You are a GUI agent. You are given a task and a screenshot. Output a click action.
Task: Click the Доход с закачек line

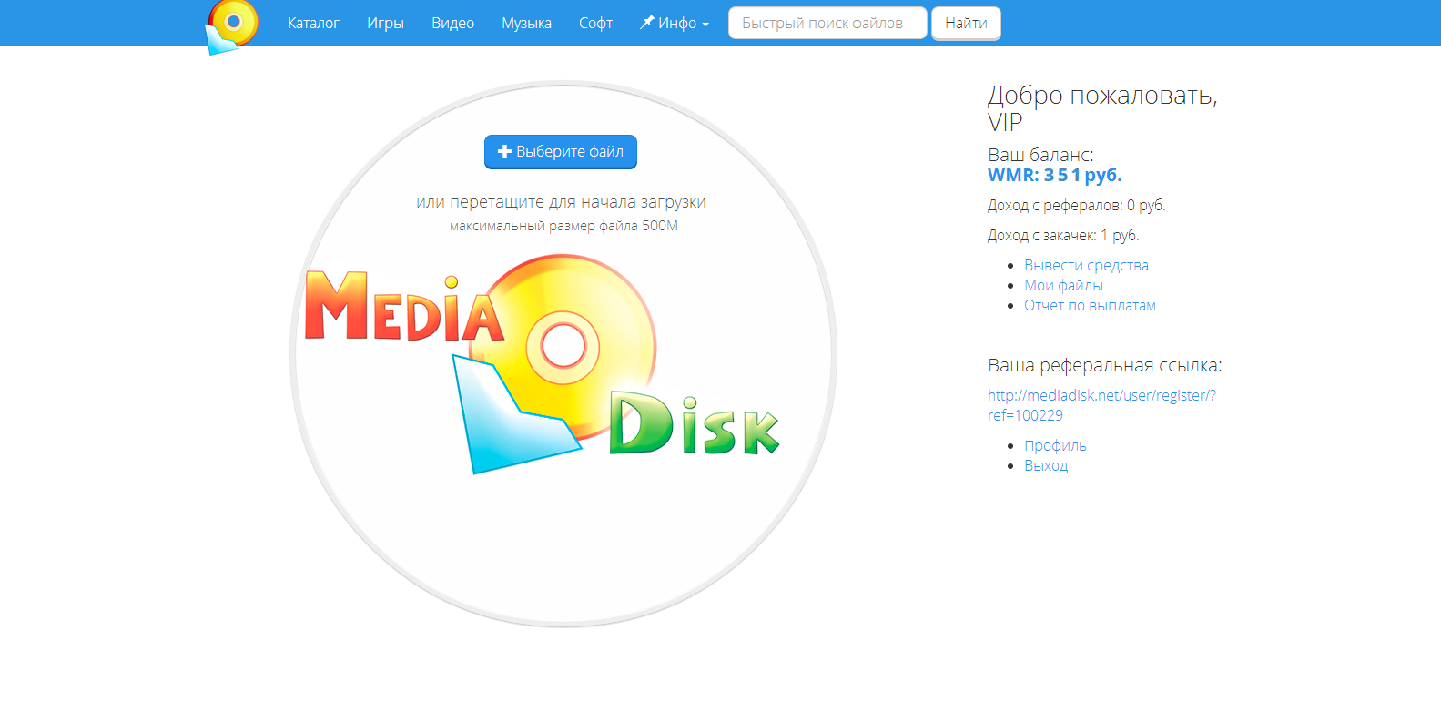pos(1063,235)
